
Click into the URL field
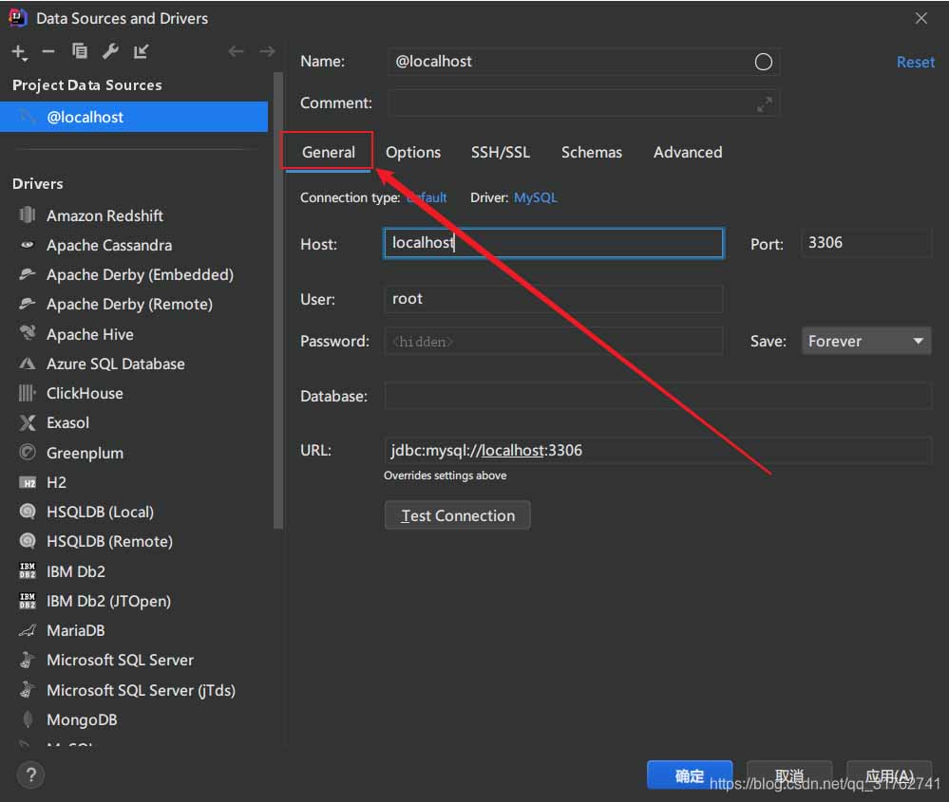pos(658,451)
